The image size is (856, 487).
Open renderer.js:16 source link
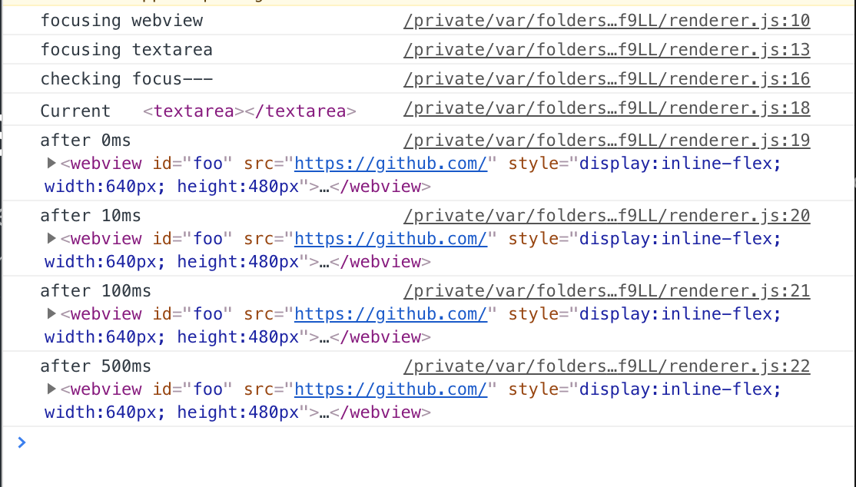tap(606, 78)
